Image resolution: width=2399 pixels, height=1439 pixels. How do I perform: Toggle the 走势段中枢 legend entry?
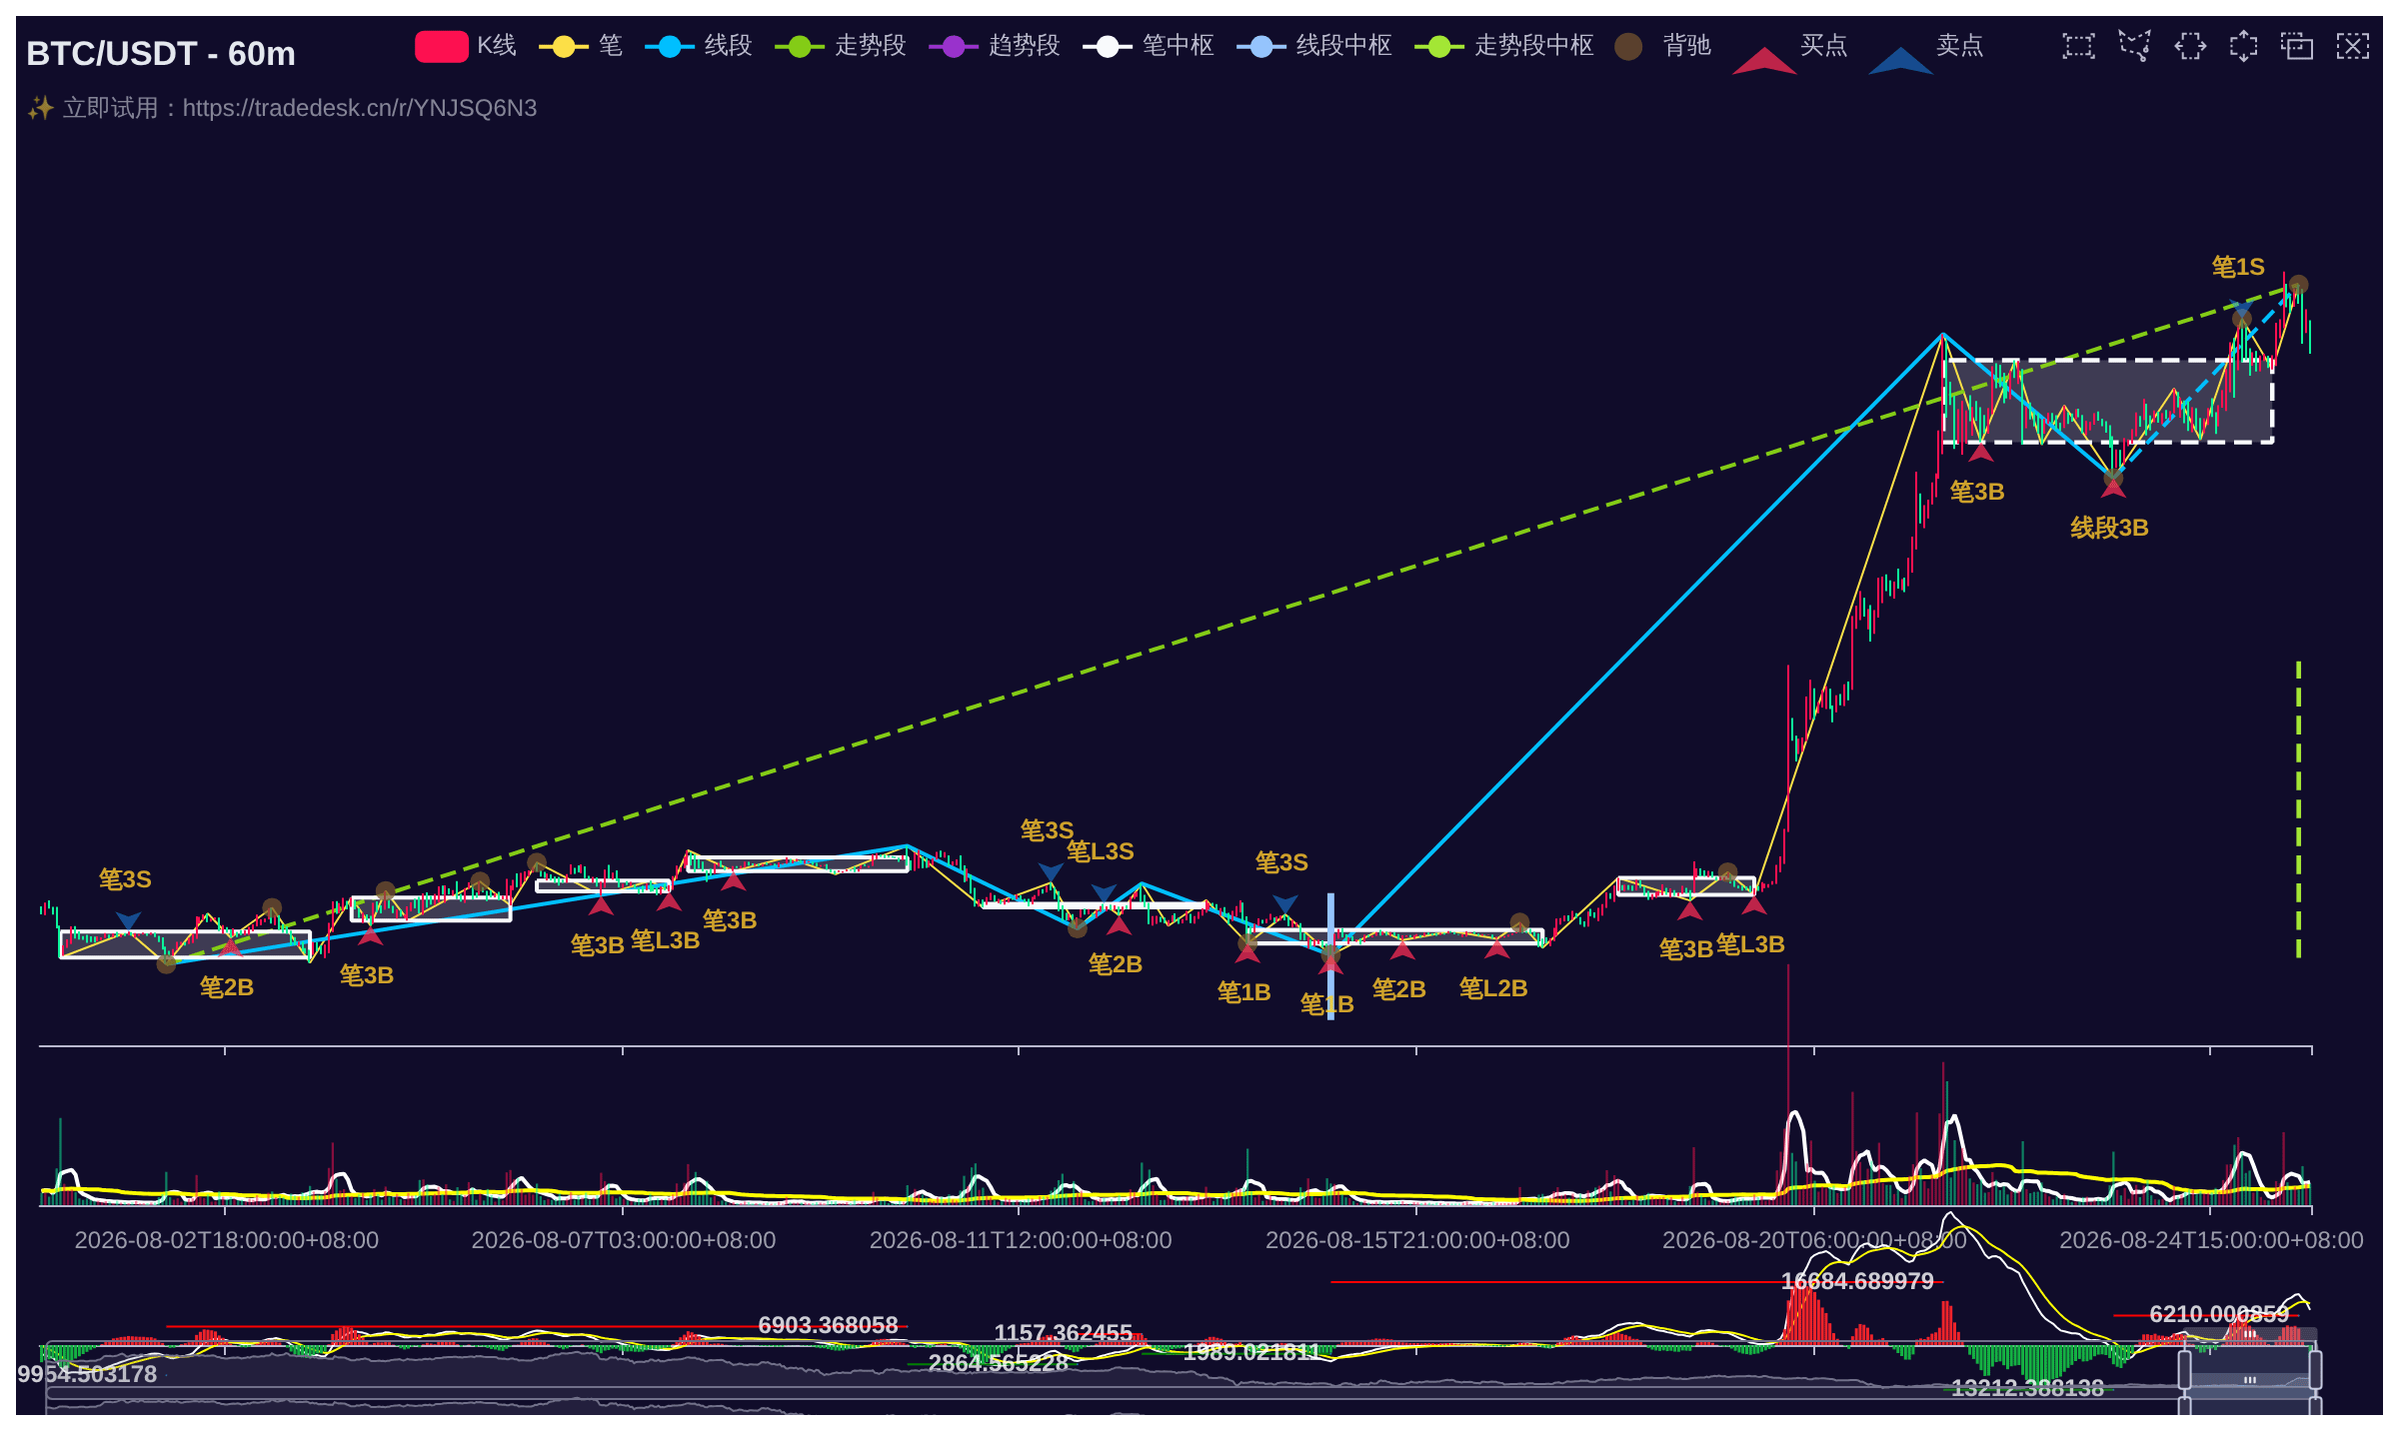pyautogui.click(x=1503, y=46)
